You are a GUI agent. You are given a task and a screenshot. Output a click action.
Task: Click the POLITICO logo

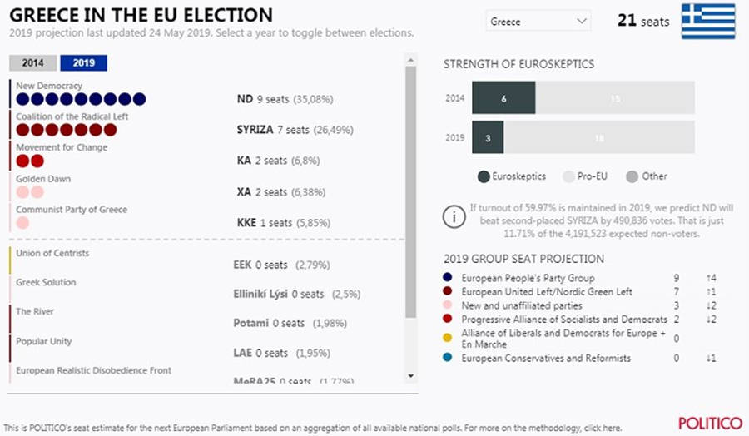708,423
